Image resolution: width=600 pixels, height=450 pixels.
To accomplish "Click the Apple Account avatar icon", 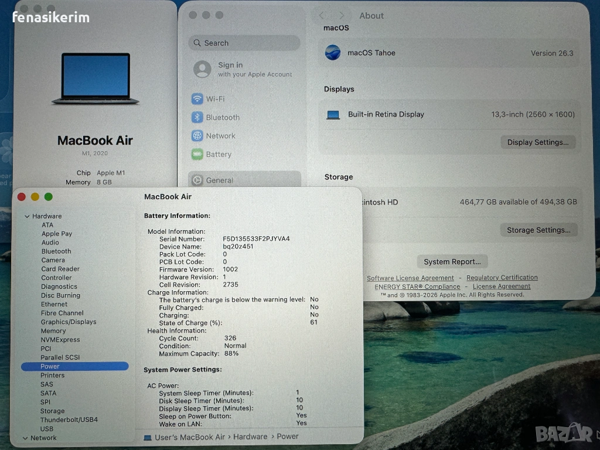I will [202, 69].
